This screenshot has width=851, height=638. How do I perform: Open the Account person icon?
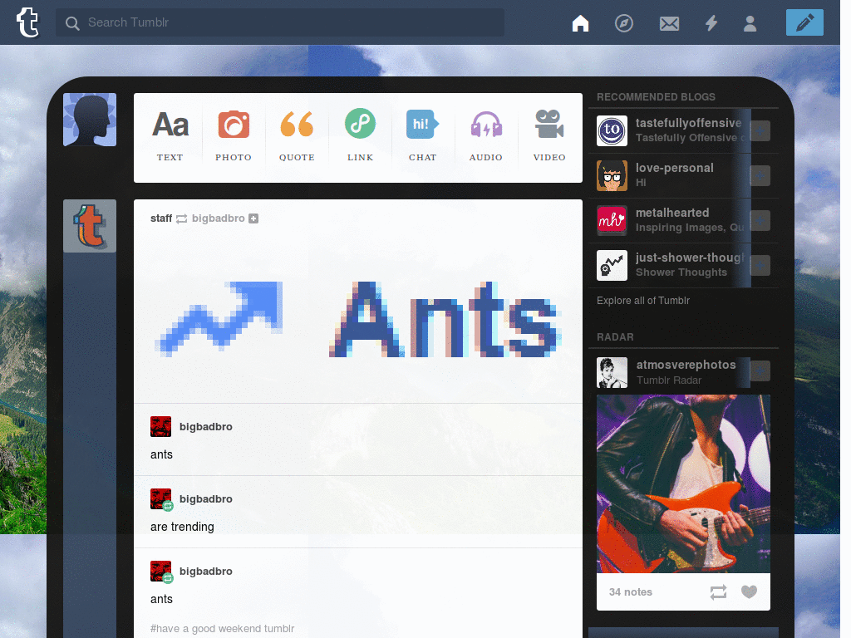pos(750,23)
